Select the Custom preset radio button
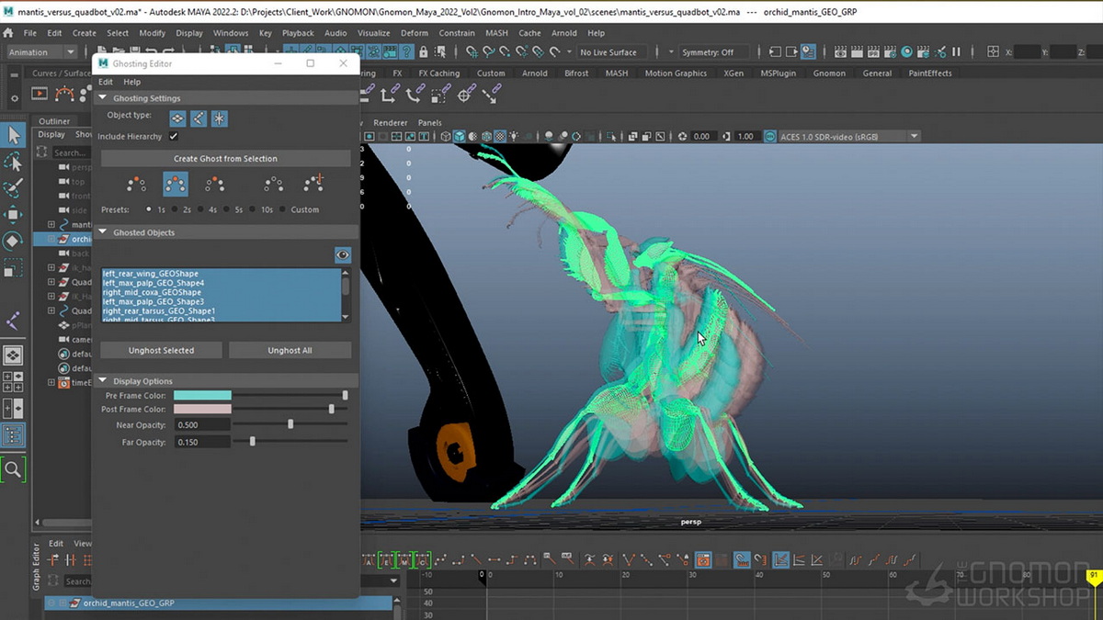The image size is (1103, 620). (283, 209)
